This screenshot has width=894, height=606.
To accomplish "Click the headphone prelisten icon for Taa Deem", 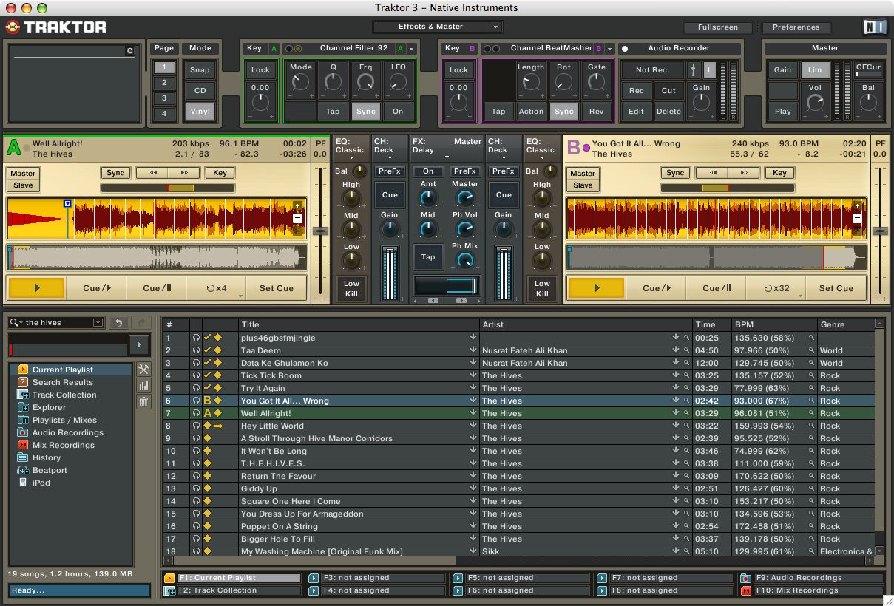I will coord(196,350).
